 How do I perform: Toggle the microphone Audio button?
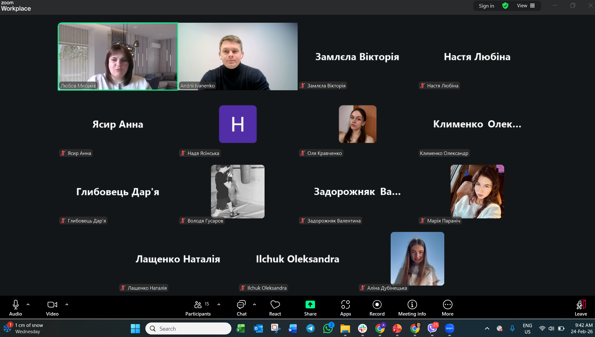coord(15,308)
